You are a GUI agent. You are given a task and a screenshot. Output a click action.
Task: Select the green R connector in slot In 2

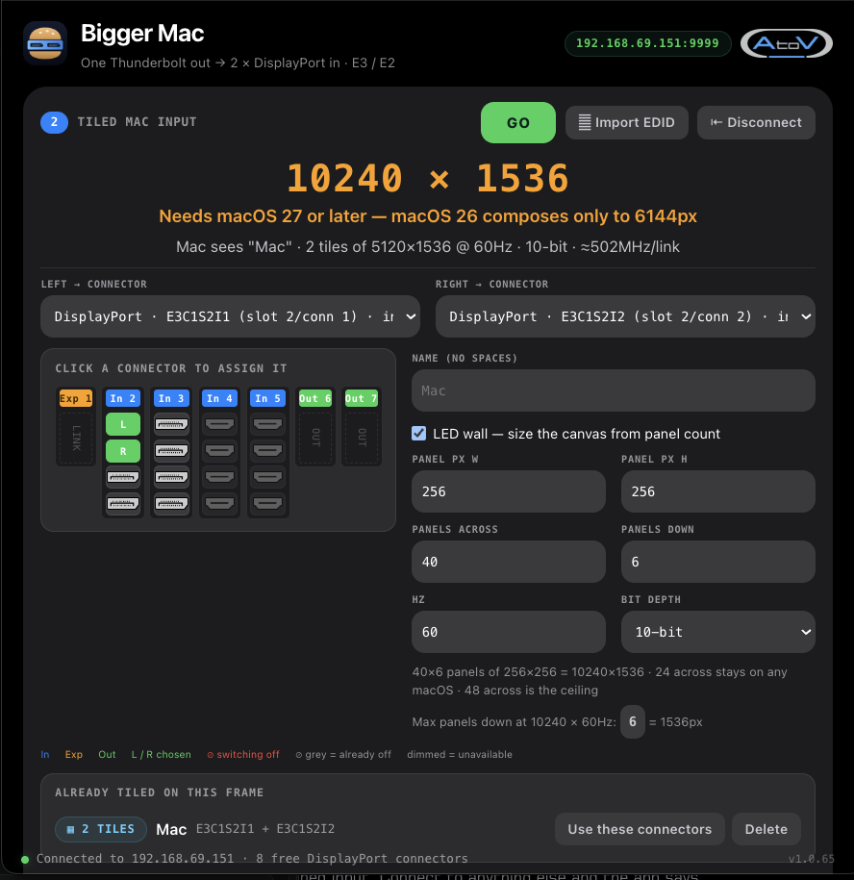[123, 451]
